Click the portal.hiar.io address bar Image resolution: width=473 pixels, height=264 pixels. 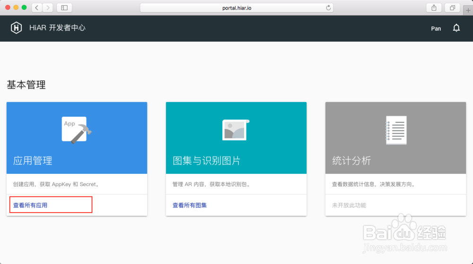click(237, 8)
